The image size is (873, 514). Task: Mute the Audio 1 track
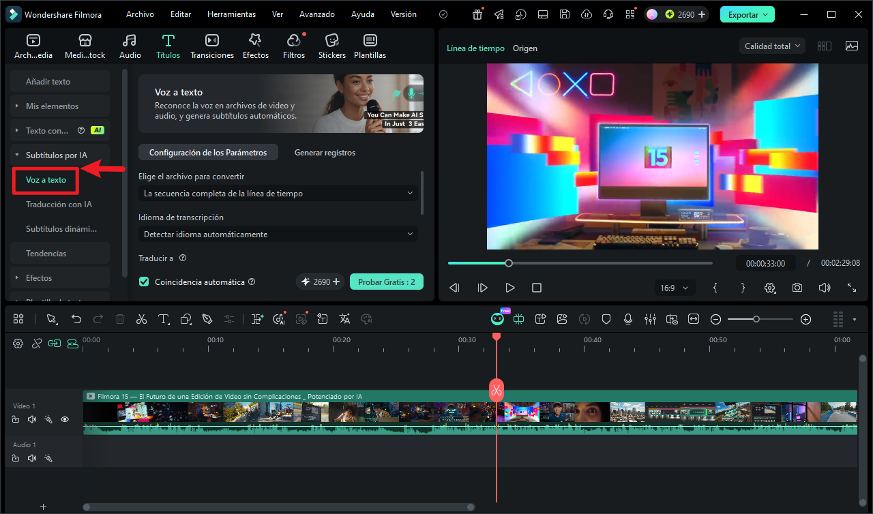tap(32, 458)
